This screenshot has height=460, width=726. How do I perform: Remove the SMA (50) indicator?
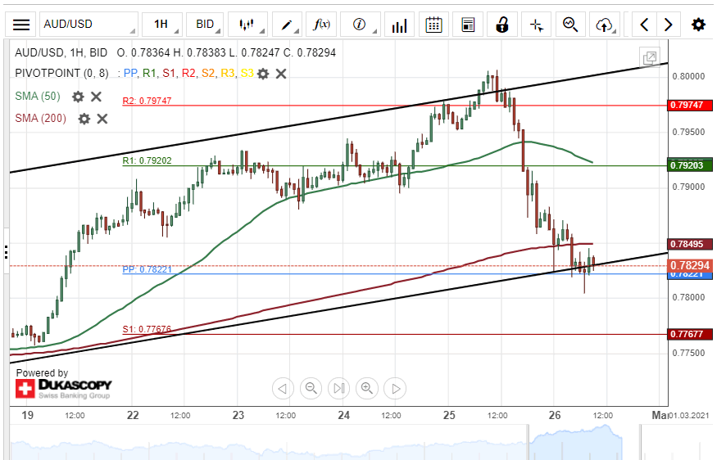(x=96, y=97)
